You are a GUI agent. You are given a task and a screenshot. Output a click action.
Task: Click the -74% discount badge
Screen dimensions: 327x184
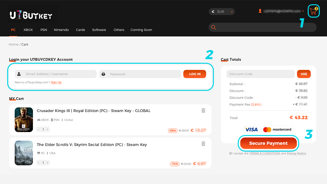175,164
